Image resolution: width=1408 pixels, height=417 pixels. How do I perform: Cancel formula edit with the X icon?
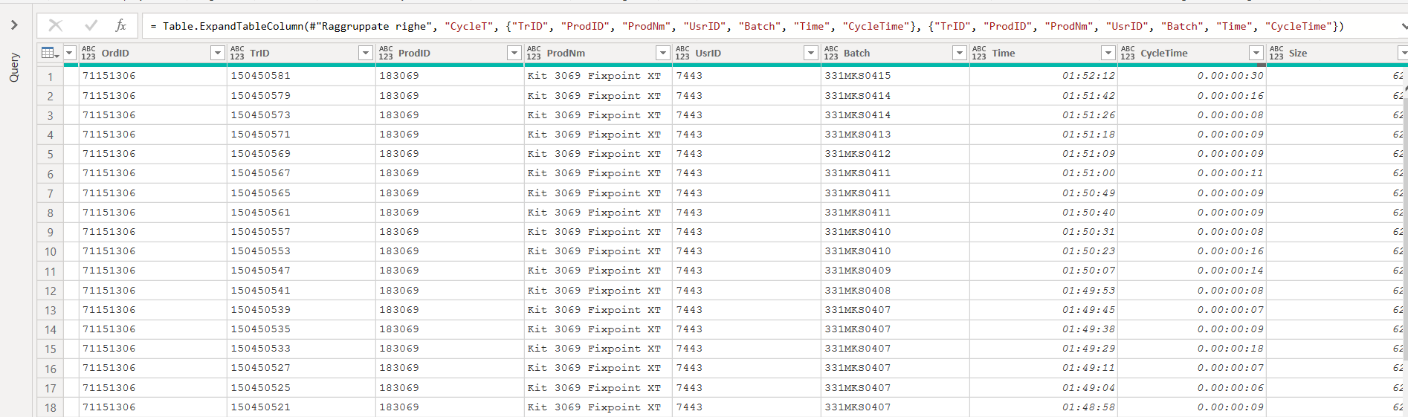[56, 25]
